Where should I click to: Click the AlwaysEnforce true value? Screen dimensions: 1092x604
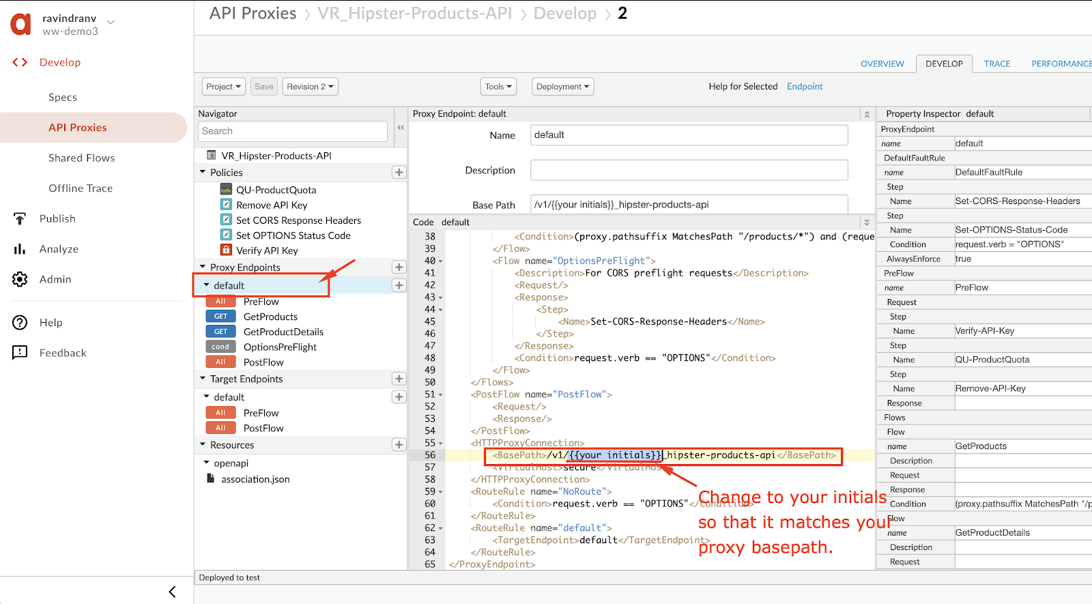point(1022,259)
